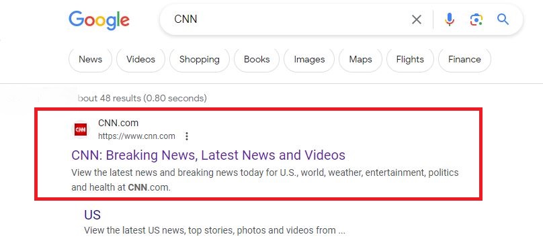Open Google Lens image search icon
The height and width of the screenshot is (249, 543).
pos(476,19)
